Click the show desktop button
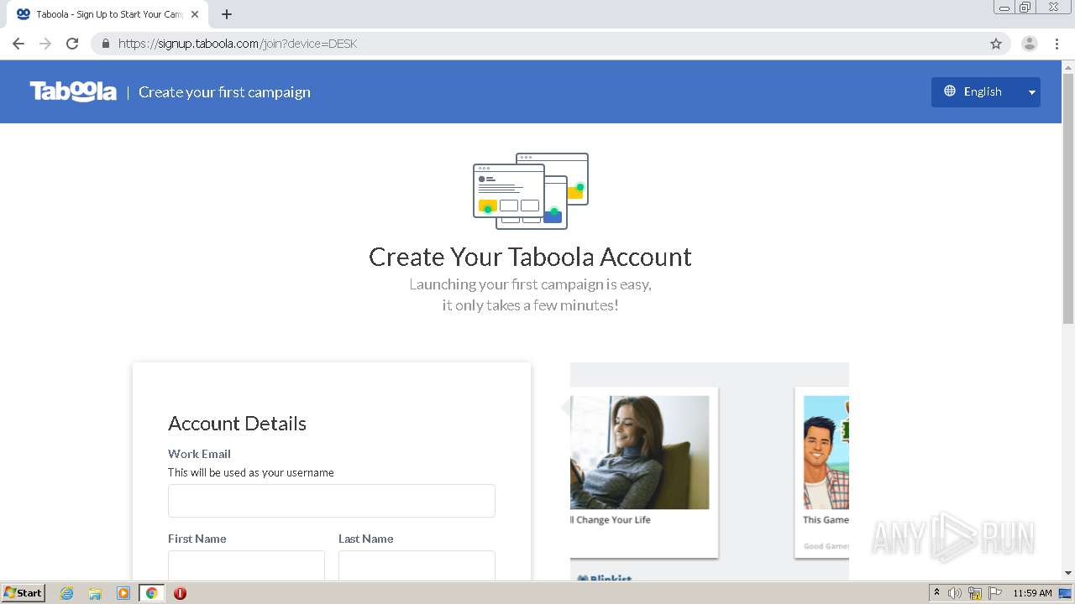This screenshot has width=1075, height=604. 1067,593
